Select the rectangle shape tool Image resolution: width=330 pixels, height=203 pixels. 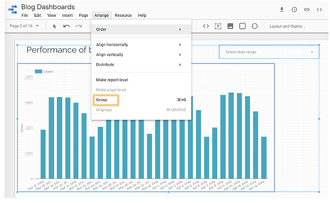point(243,26)
